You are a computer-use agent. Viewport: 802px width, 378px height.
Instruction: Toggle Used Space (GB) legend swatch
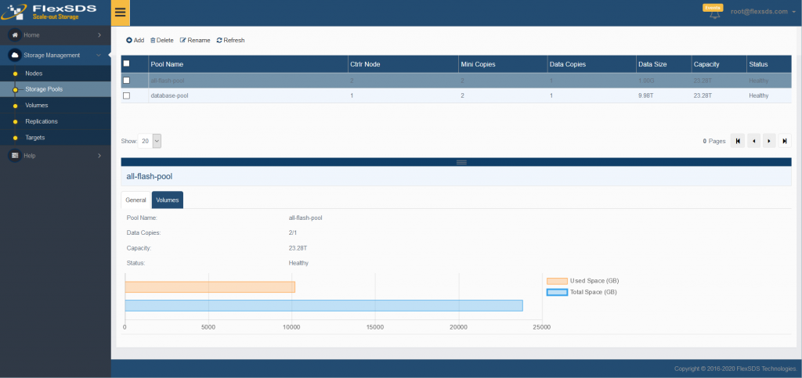pyautogui.click(x=557, y=281)
